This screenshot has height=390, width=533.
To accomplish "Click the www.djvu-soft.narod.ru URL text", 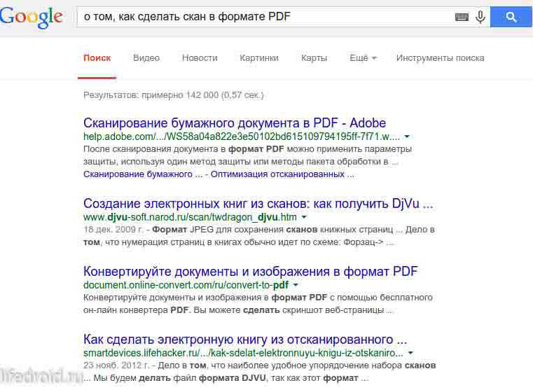I will coord(190,217).
